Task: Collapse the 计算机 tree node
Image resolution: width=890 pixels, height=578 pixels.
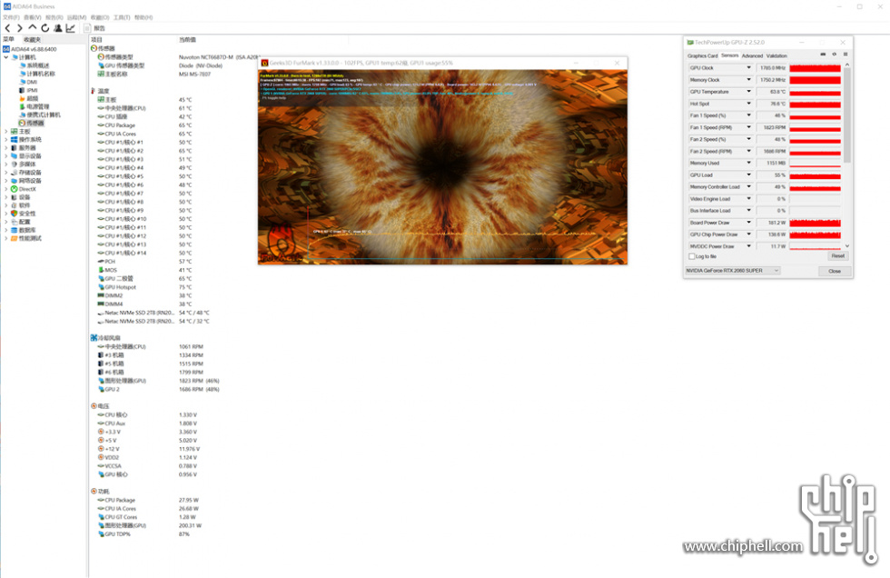Action: click(6, 57)
